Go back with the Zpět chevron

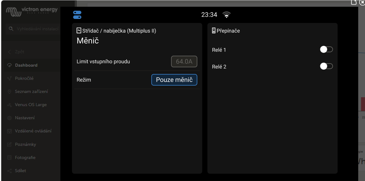tap(10, 52)
